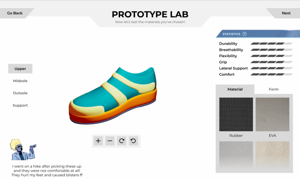Click the zoom in plus icon
The width and height of the screenshot is (300, 179).
click(98, 141)
